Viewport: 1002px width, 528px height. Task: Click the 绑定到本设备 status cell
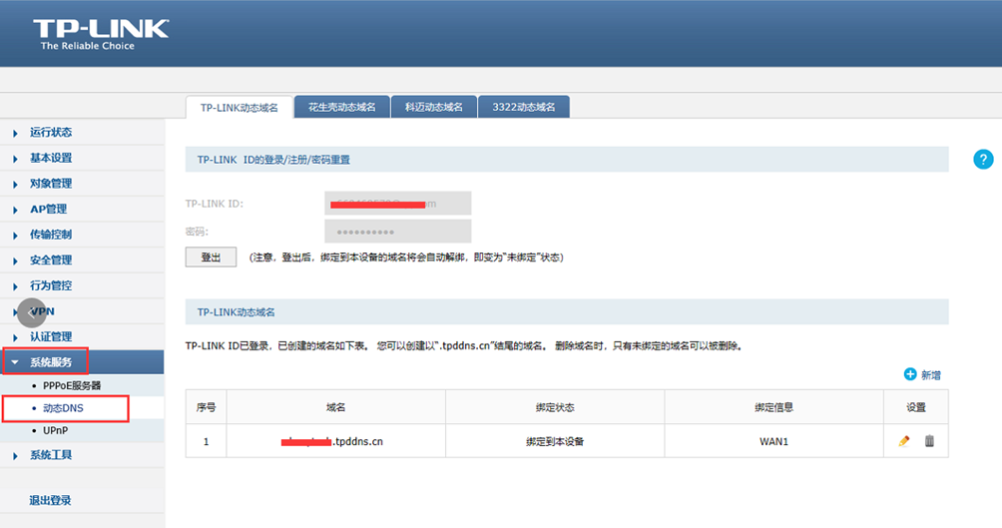pos(555,441)
